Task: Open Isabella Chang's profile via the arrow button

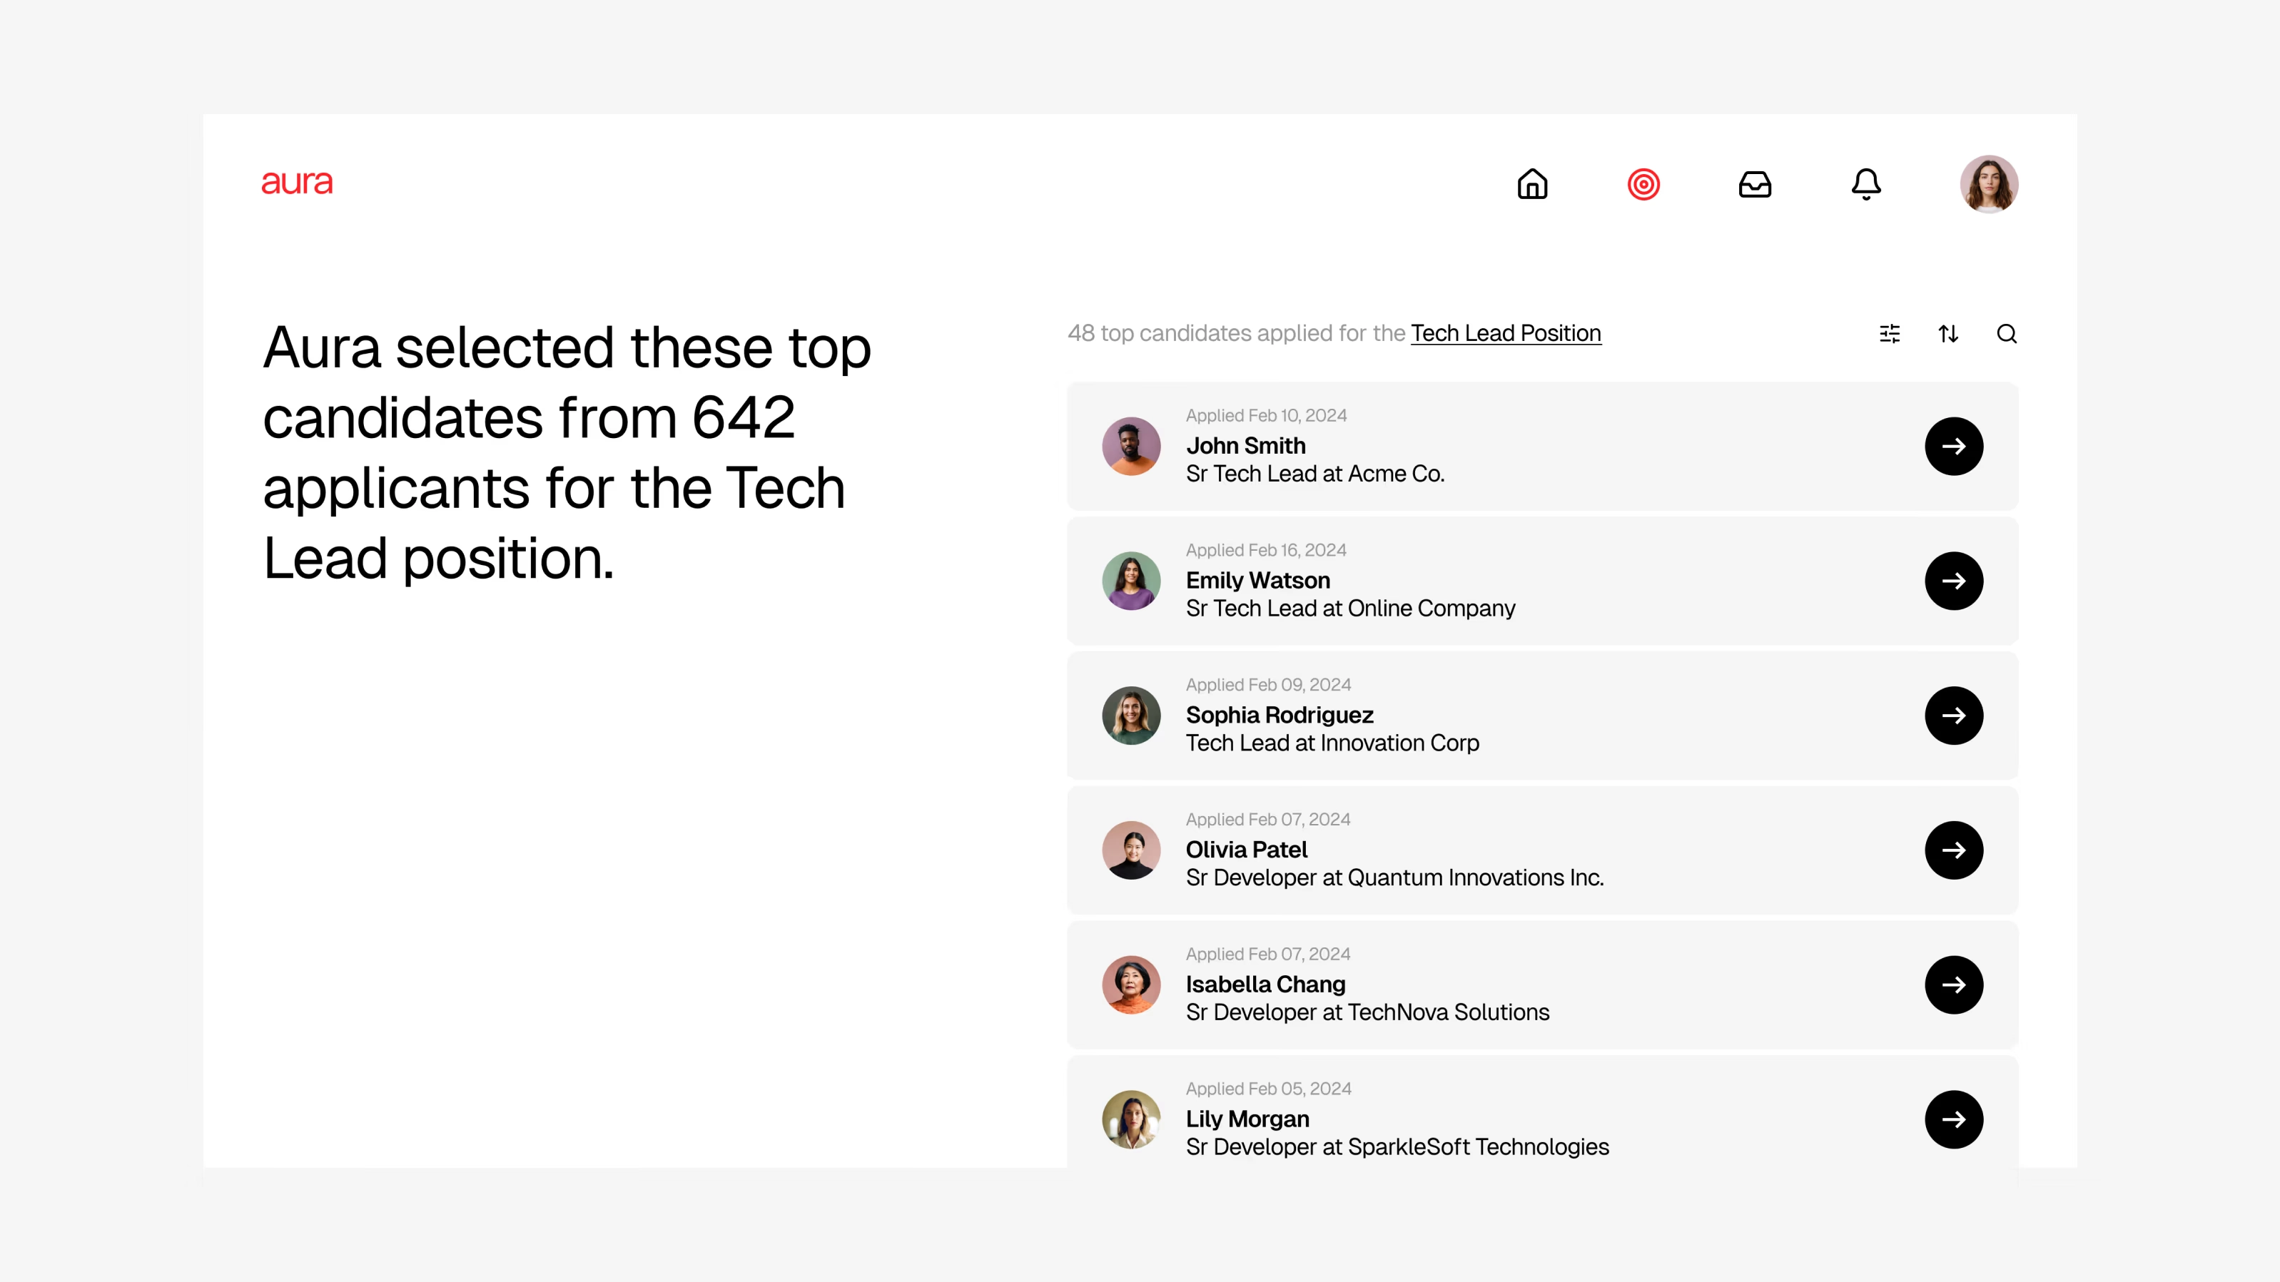Action: click(1955, 985)
